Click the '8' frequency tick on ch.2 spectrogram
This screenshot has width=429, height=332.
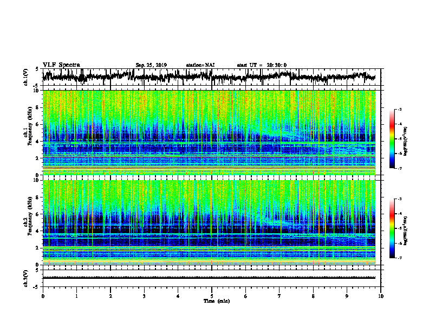pos(38,197)
